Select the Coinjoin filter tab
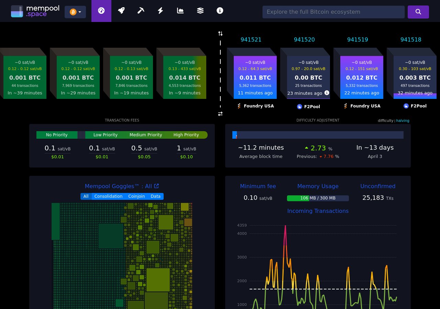Image resolution: width=440 pixels, height=309 pixels. pos(136,196)
